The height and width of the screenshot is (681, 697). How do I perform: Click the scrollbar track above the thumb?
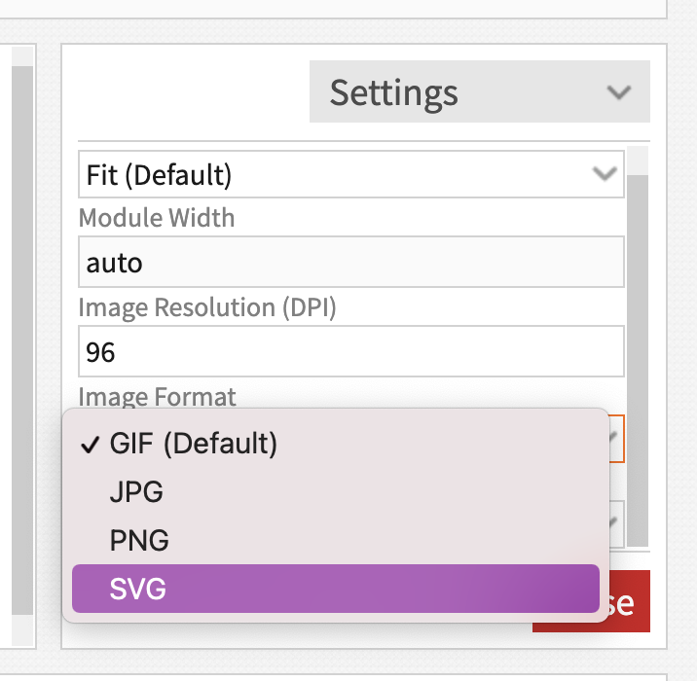(x=638, y=161)
